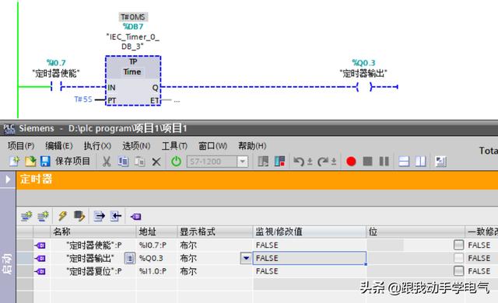The image size is (498, 303).
Task: Open the 执行(X) menu
Action: [x=97, y=146]
